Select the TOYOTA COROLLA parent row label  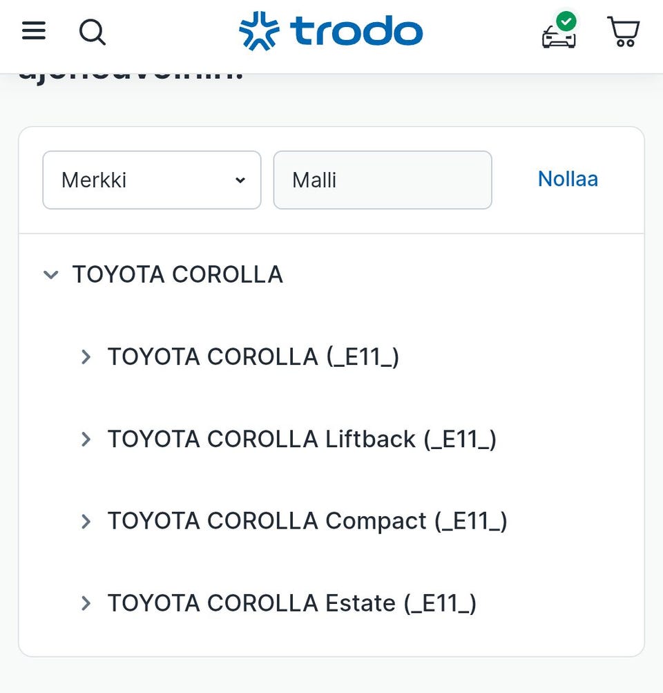177,274
